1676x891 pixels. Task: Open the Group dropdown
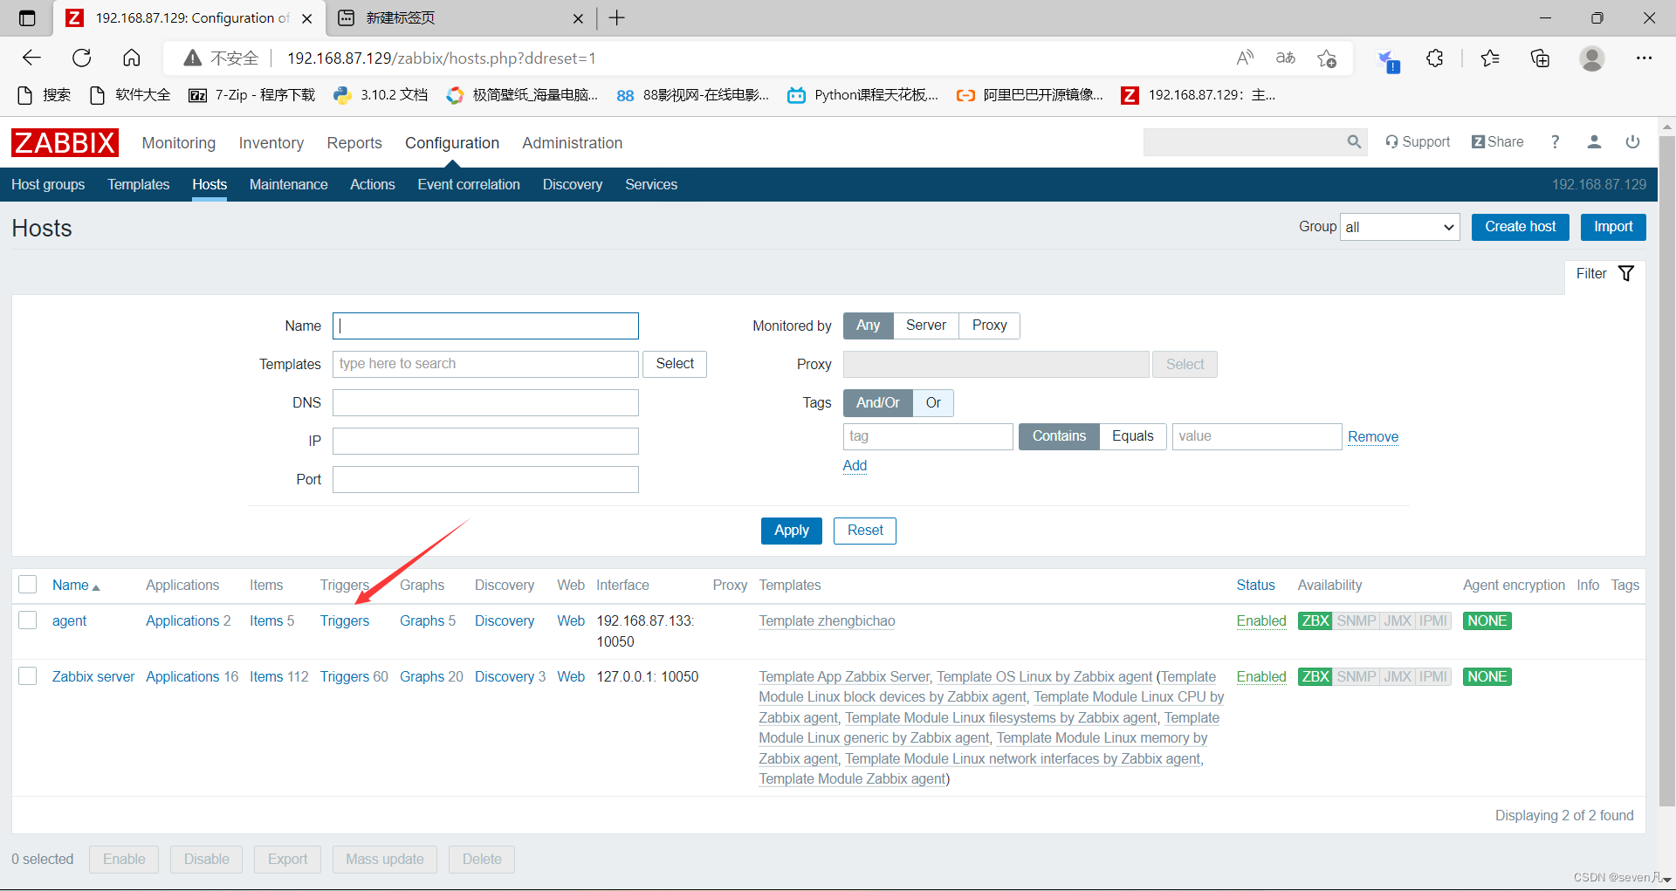(1400, 227)
